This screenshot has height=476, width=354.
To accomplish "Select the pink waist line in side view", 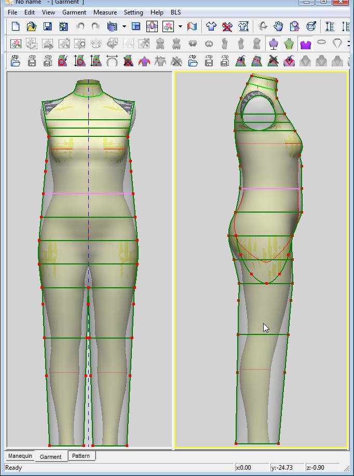I will pos(271,189).
